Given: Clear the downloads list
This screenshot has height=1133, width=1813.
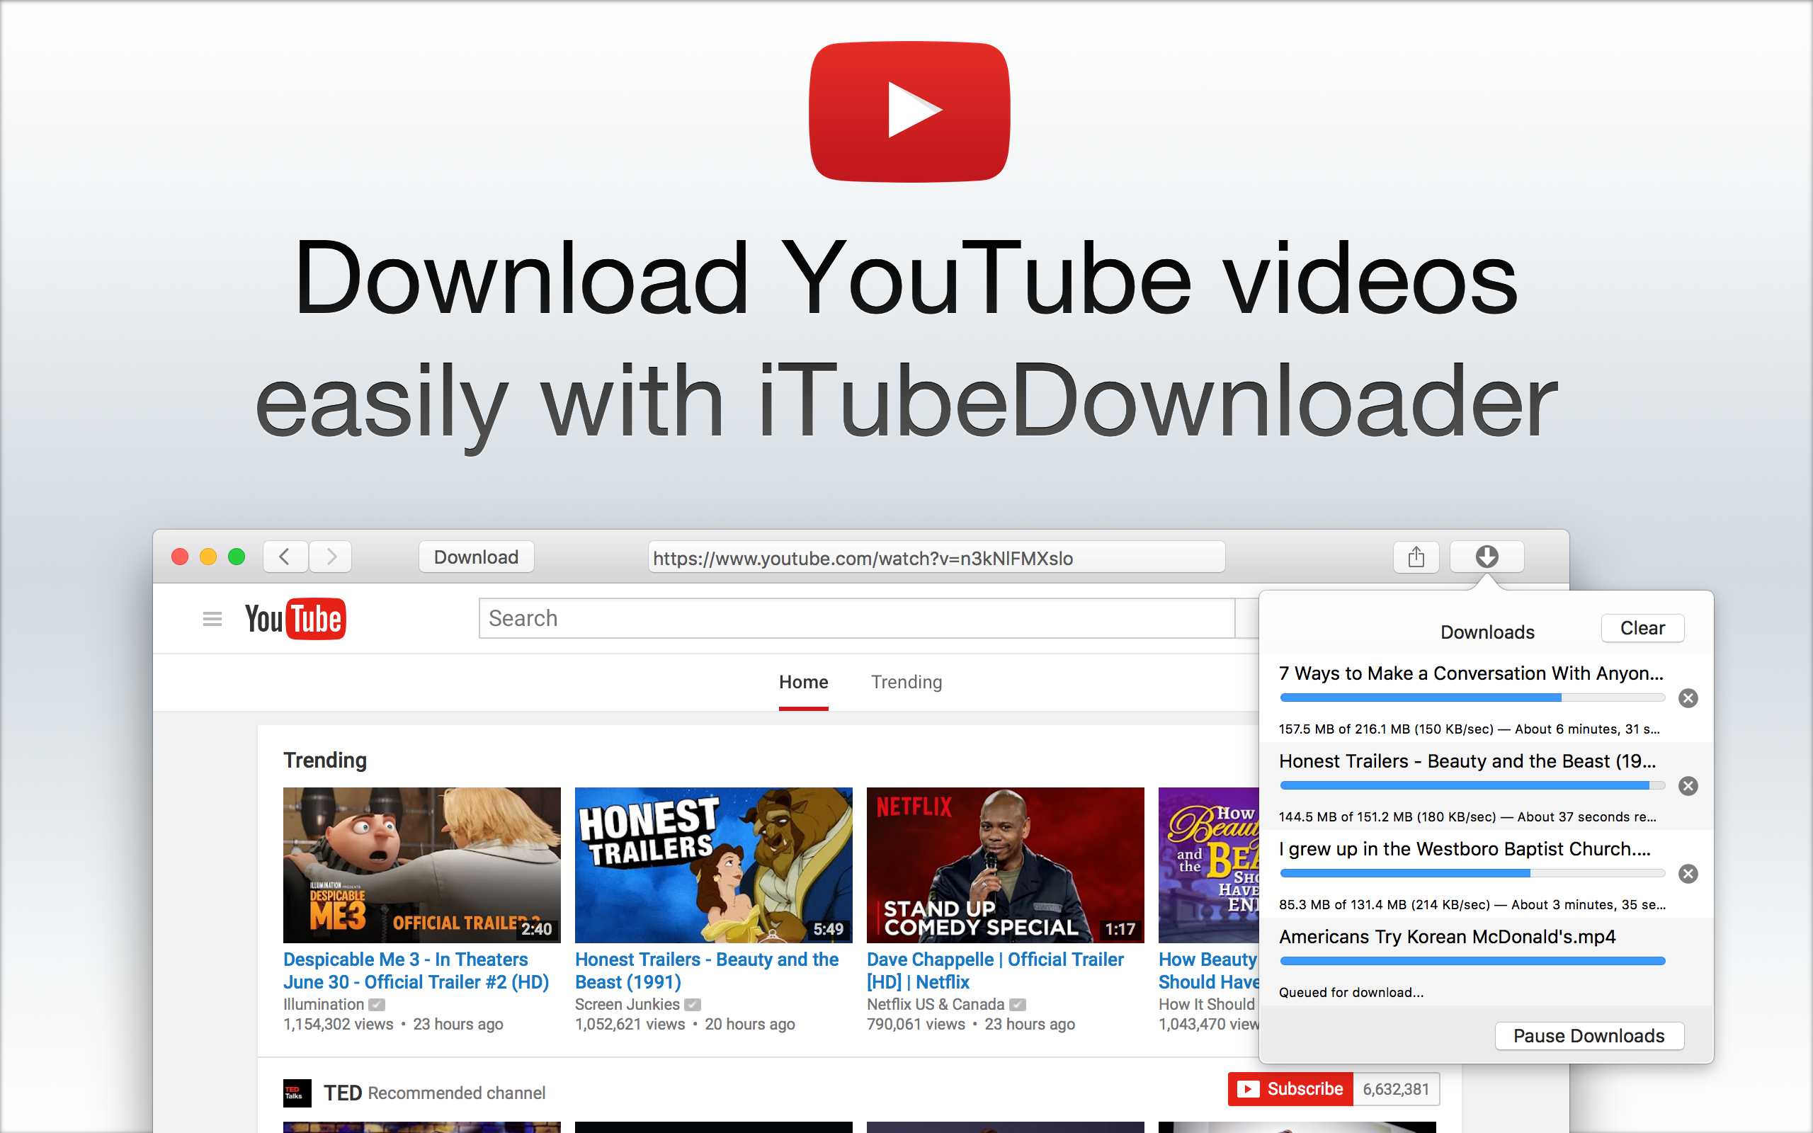Looking at the screenshot, I should (x=1642, y=628).
